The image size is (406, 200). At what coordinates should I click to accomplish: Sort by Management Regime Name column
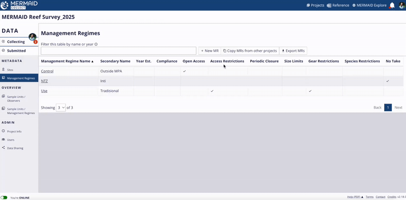click(x=67, y=61)
